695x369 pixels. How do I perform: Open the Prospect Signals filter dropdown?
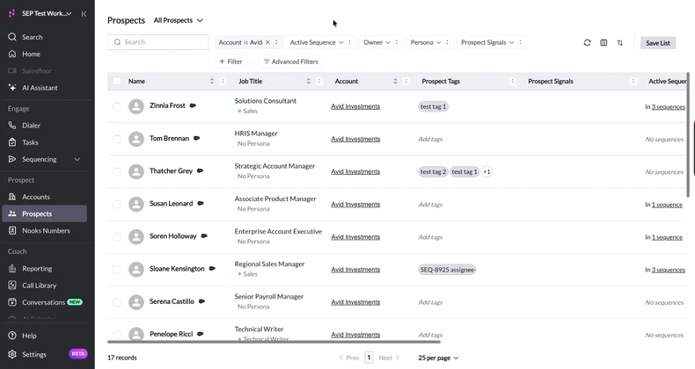pos(487,42)
